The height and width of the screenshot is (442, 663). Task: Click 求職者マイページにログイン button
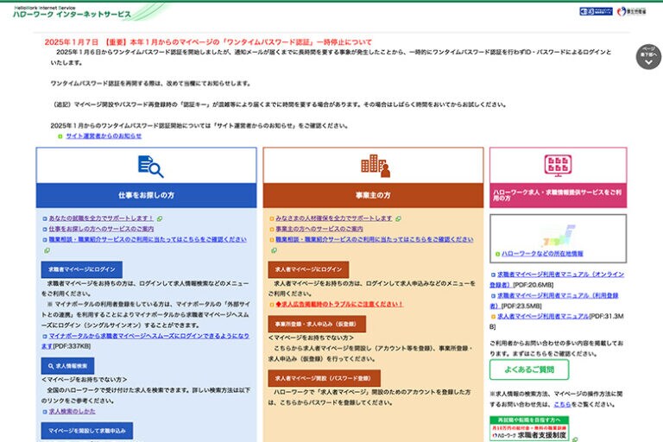82,269
